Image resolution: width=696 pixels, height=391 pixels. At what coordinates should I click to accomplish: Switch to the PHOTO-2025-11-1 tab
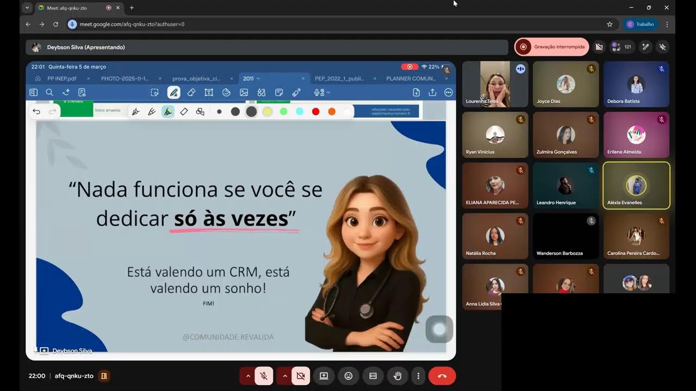tap(125, 79)
